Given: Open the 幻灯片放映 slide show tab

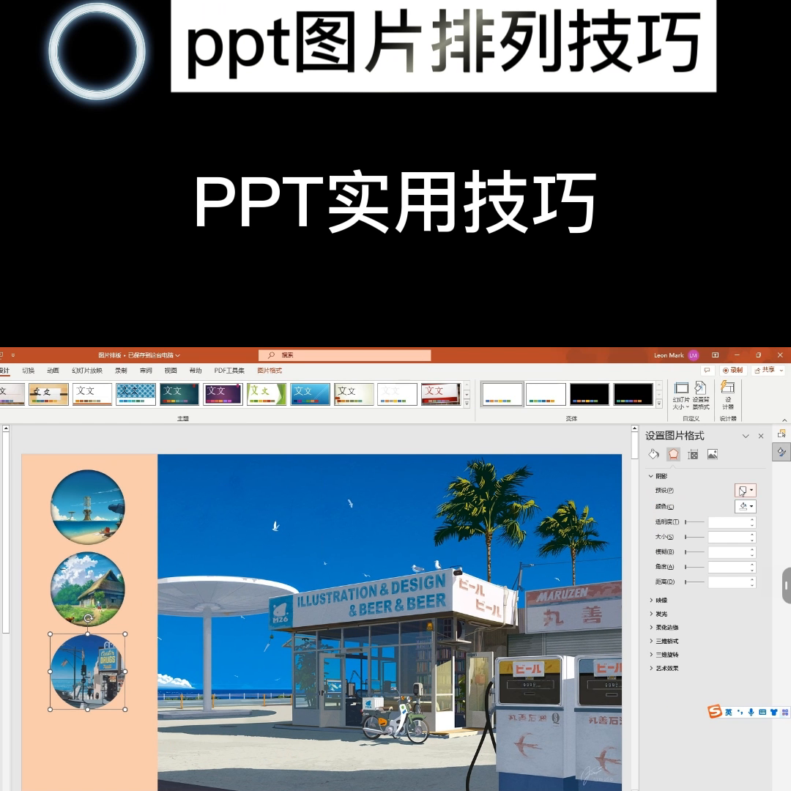Looking at the screenshot, I should coord(86,371).
